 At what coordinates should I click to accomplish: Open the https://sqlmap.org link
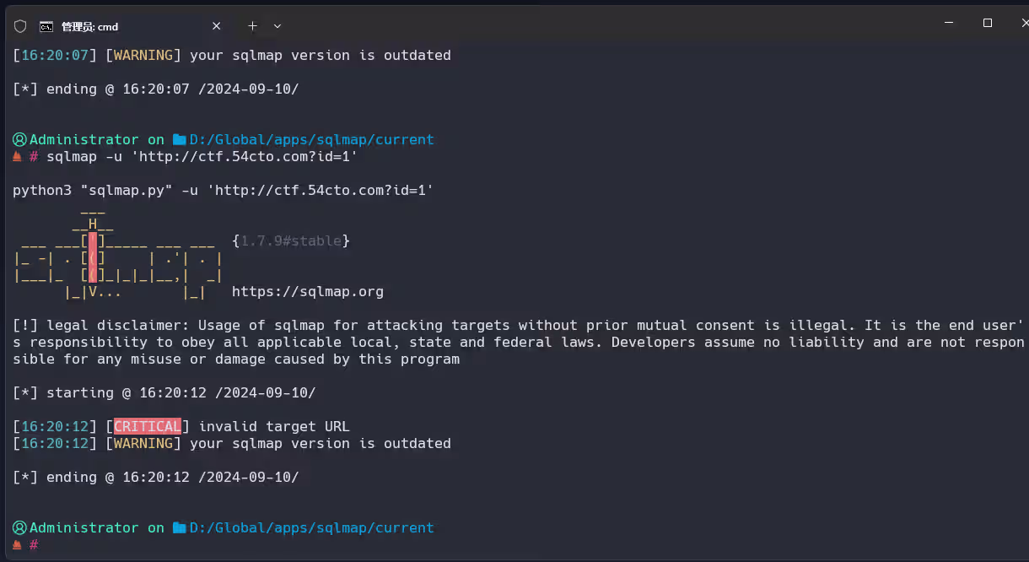pos(308,292)
